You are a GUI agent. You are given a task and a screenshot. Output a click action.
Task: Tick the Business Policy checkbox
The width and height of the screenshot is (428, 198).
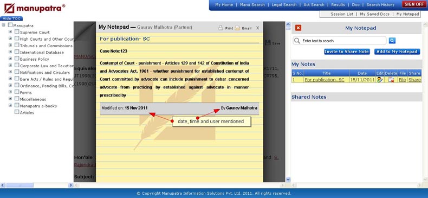point(17,59)
